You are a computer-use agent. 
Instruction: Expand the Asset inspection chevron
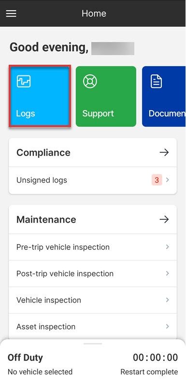[168, 326]
